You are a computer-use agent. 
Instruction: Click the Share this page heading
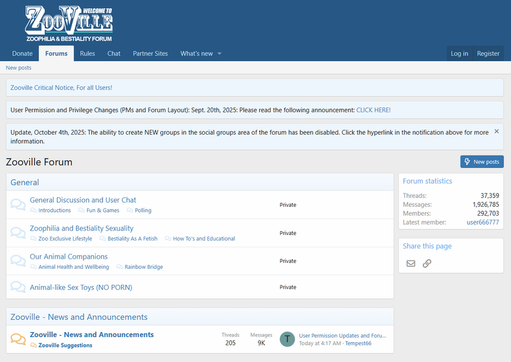(x=427, y=246)
